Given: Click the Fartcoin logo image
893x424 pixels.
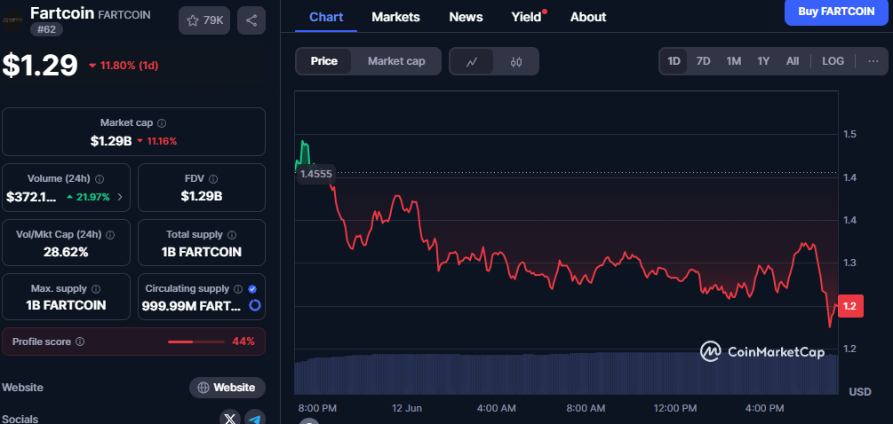Looking at the screenshot, I should (x=12, y=20).
